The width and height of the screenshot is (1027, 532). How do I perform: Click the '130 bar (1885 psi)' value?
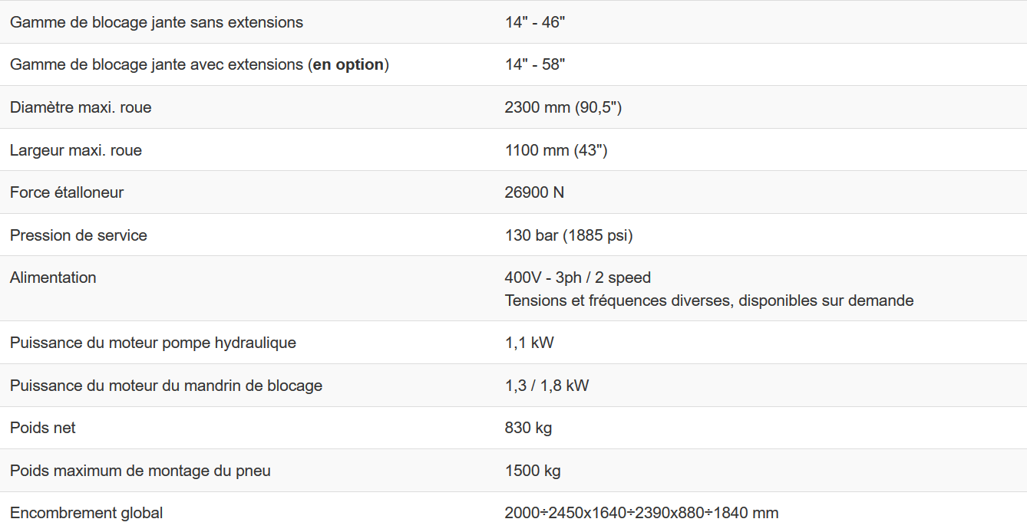click(569, 235)
